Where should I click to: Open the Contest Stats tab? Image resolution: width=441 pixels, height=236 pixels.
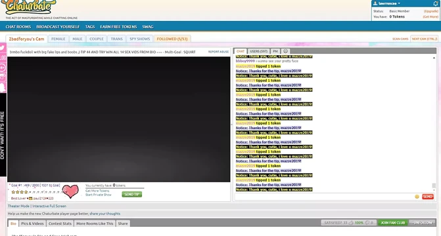coord(60,224)
